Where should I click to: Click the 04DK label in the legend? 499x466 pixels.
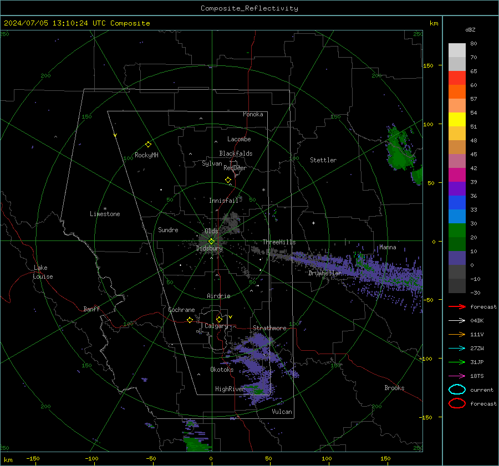tap(477, 320)
